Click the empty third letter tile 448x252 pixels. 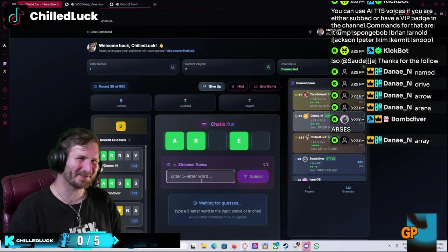point(217,141)
